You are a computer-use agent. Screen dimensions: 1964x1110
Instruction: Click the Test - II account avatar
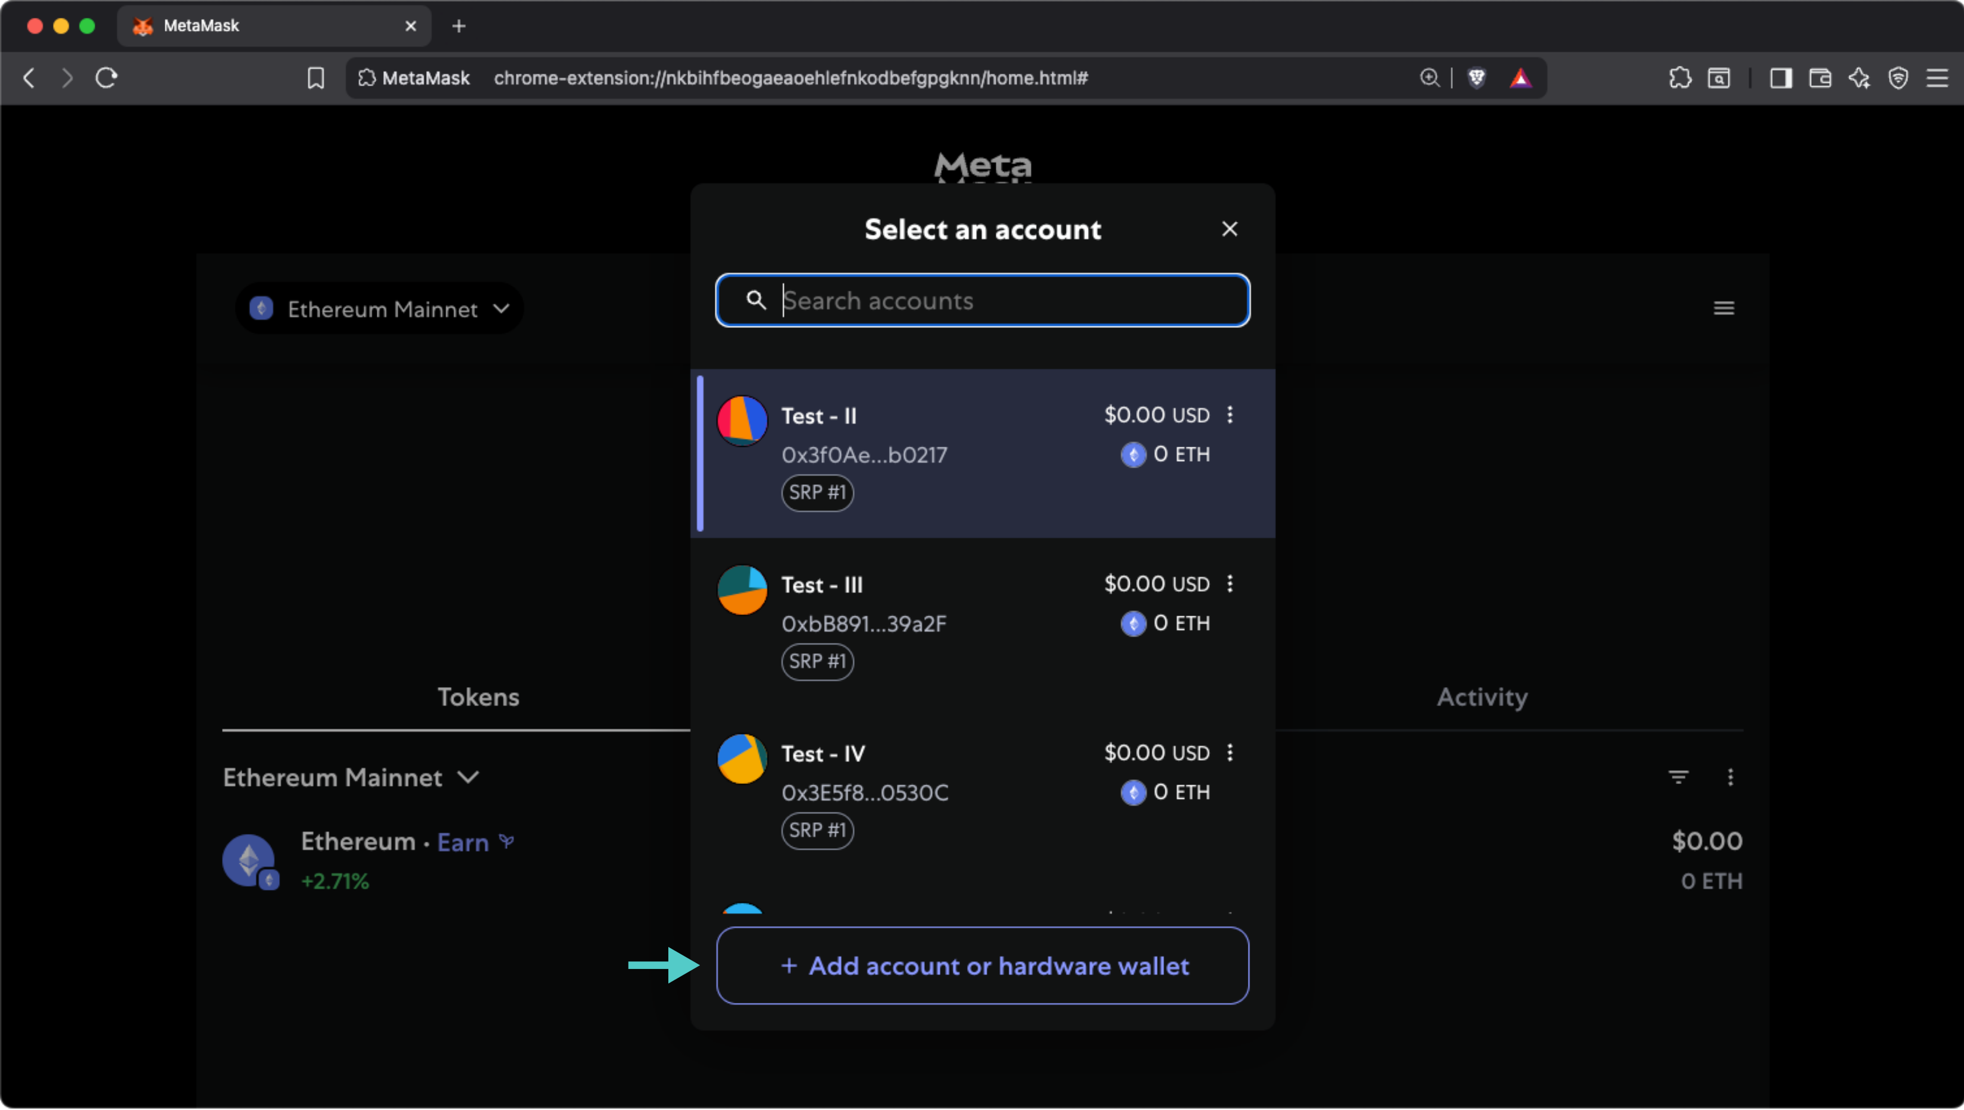pos(742,421)
